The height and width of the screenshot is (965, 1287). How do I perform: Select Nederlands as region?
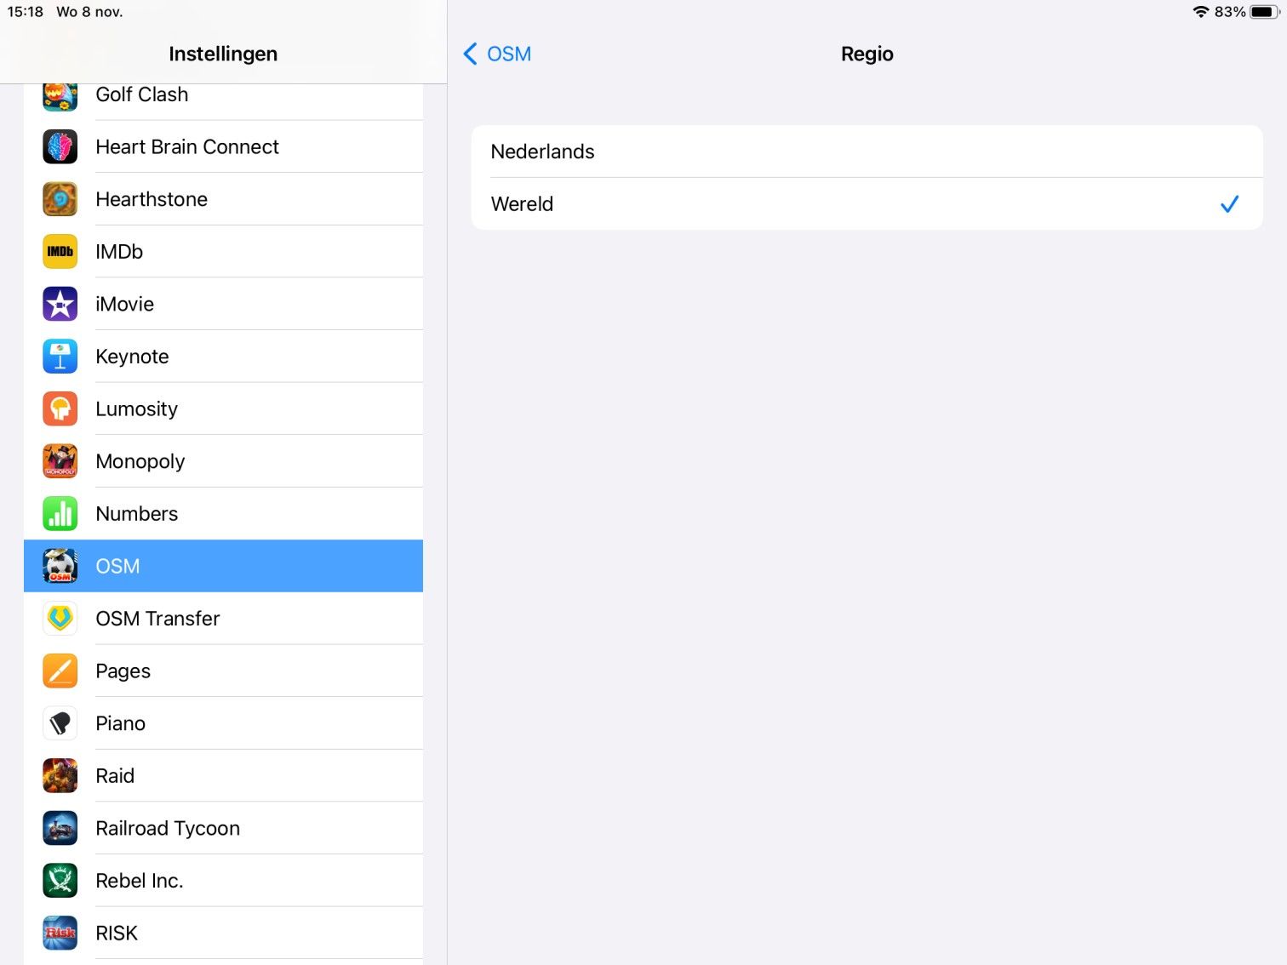(x=867, y=151)
